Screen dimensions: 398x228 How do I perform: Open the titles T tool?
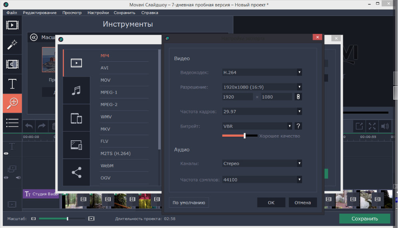coord(12,84)
